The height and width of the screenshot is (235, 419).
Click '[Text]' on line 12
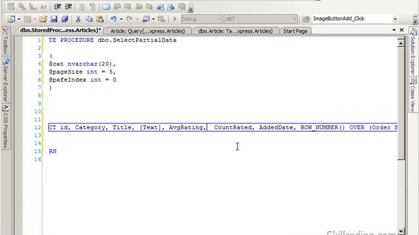point(150,128)
